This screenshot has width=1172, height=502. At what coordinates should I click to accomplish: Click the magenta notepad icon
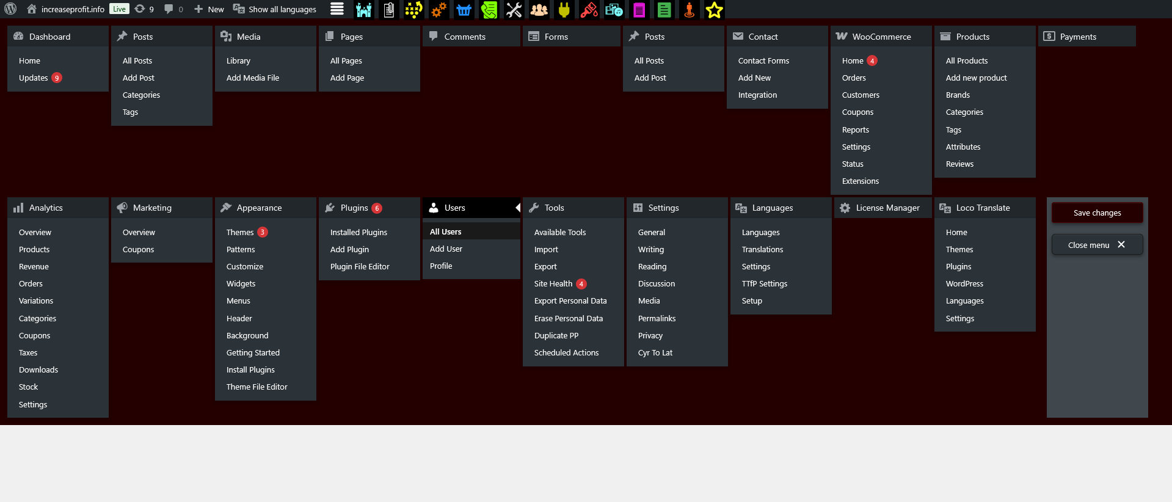pyautogui.click(x=639, y=10)
